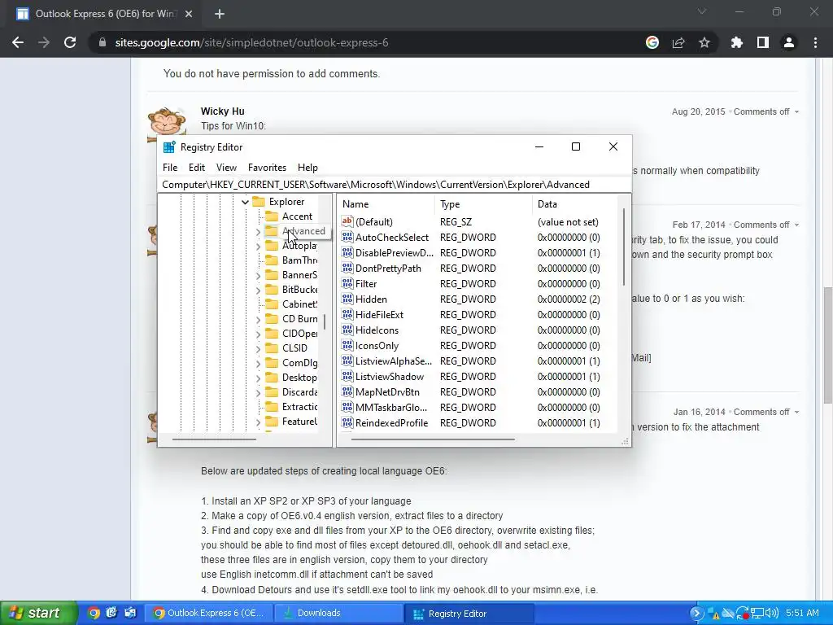This screenshot has height=625, width=833.
Task: Open Registry Editor Help menu
Action: pyautogui.click(x=307, y=168)
